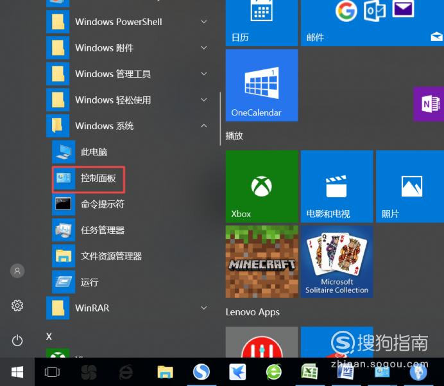Open Sogou browser on taskbar
Image resolution: width=444 pixels, height=386 pixels.
[x=201, y=371]
